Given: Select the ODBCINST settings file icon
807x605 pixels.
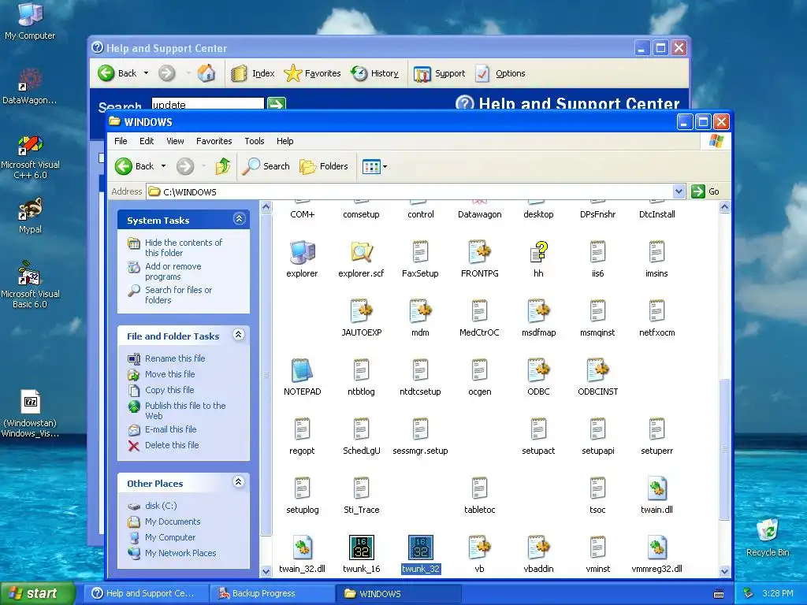Looking at the screenshot, I should pyautogui.click(x=597, y=370).
